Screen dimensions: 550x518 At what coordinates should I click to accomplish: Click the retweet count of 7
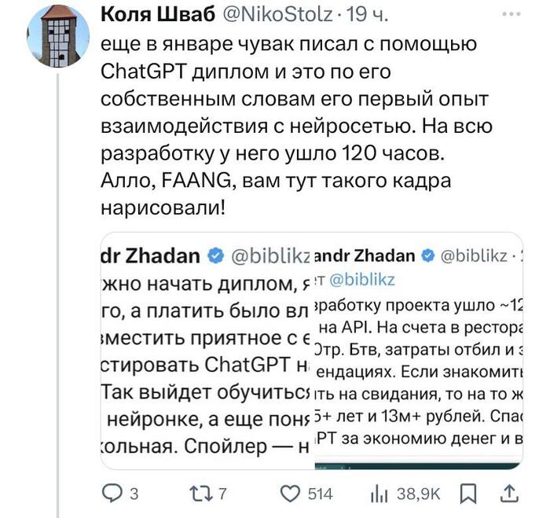(x=222, y=494)
